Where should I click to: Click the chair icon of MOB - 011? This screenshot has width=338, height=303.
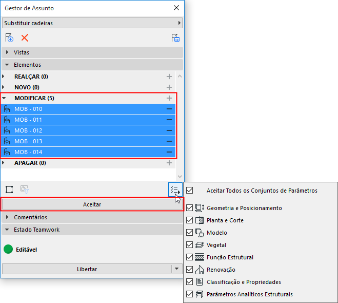tap(7, 120)
